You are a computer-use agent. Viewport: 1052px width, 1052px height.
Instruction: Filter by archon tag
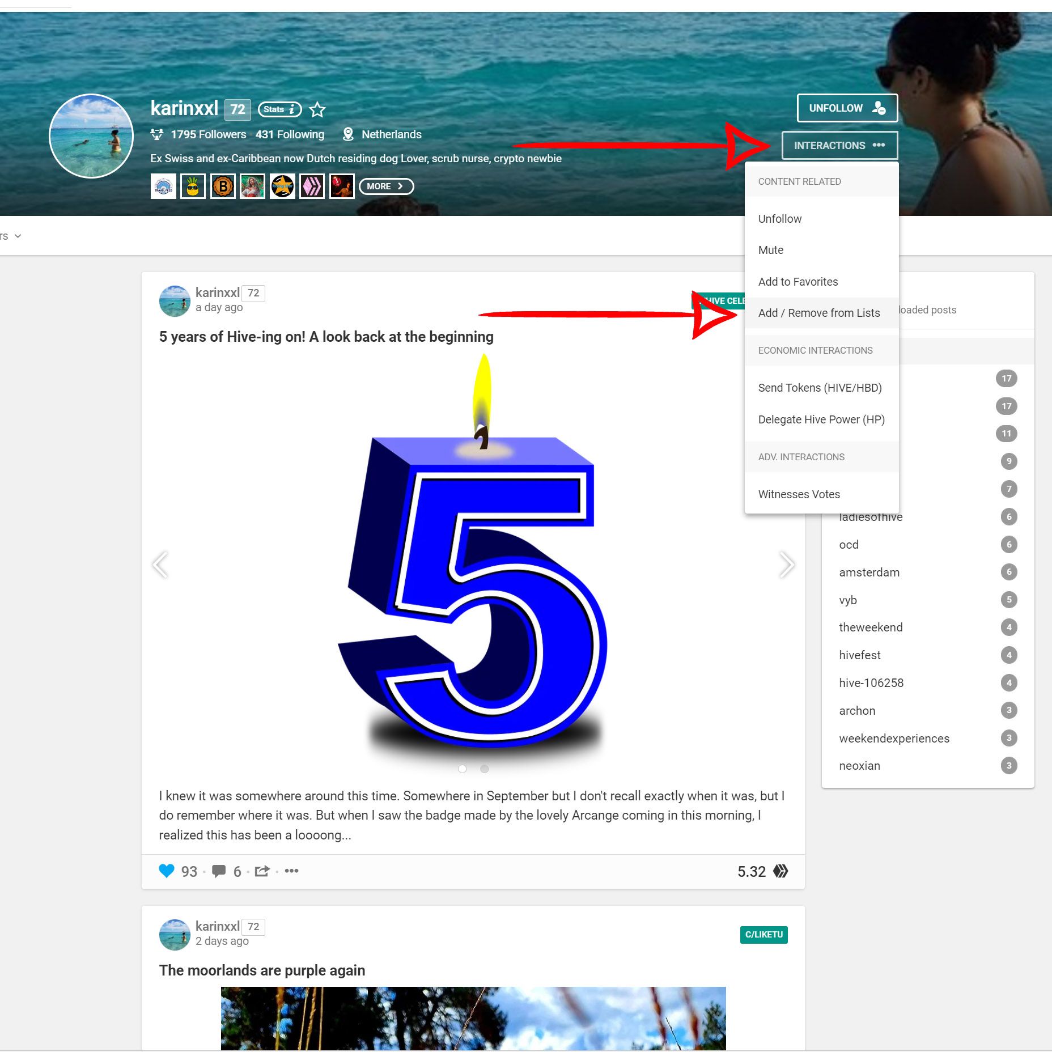(857, 711)
